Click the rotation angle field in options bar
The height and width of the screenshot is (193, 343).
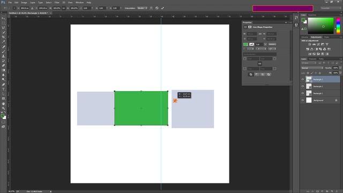click(x=86, y=8)
